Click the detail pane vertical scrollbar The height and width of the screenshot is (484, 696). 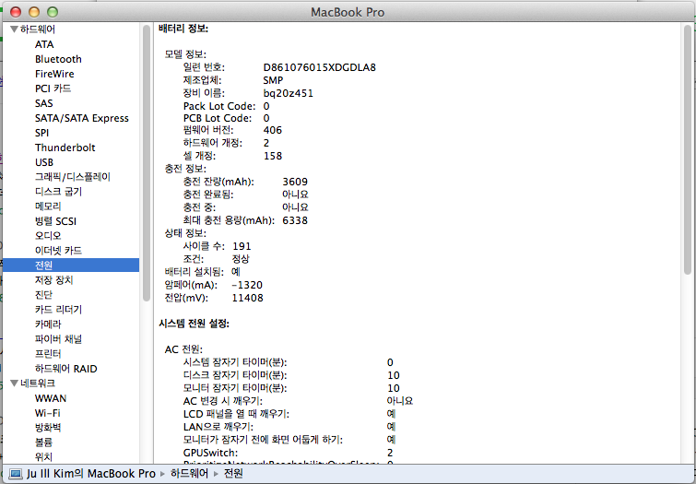pos(687,148)
